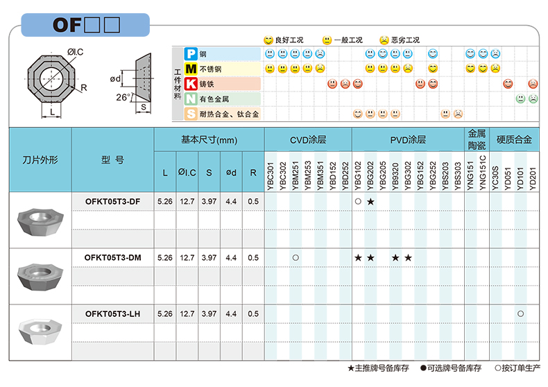The height and width of the screenshot is (387, 548).
Task: Click the neutral face beside 一般工况 legend
Action: (327, 40)
